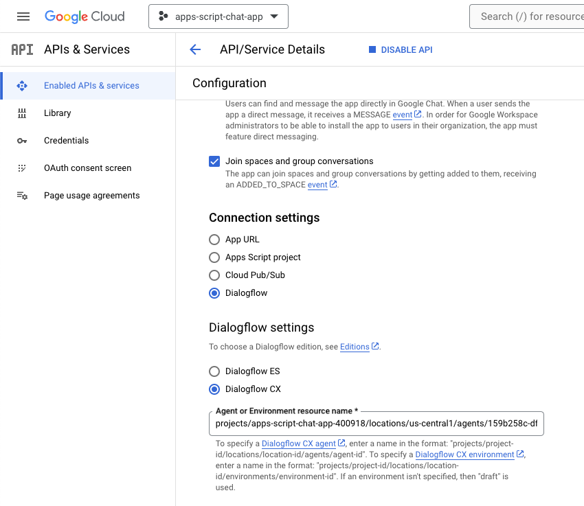Screen dimensions: 584x506
Task: Click the API logo in APIs & Services header
Action: 21,49
